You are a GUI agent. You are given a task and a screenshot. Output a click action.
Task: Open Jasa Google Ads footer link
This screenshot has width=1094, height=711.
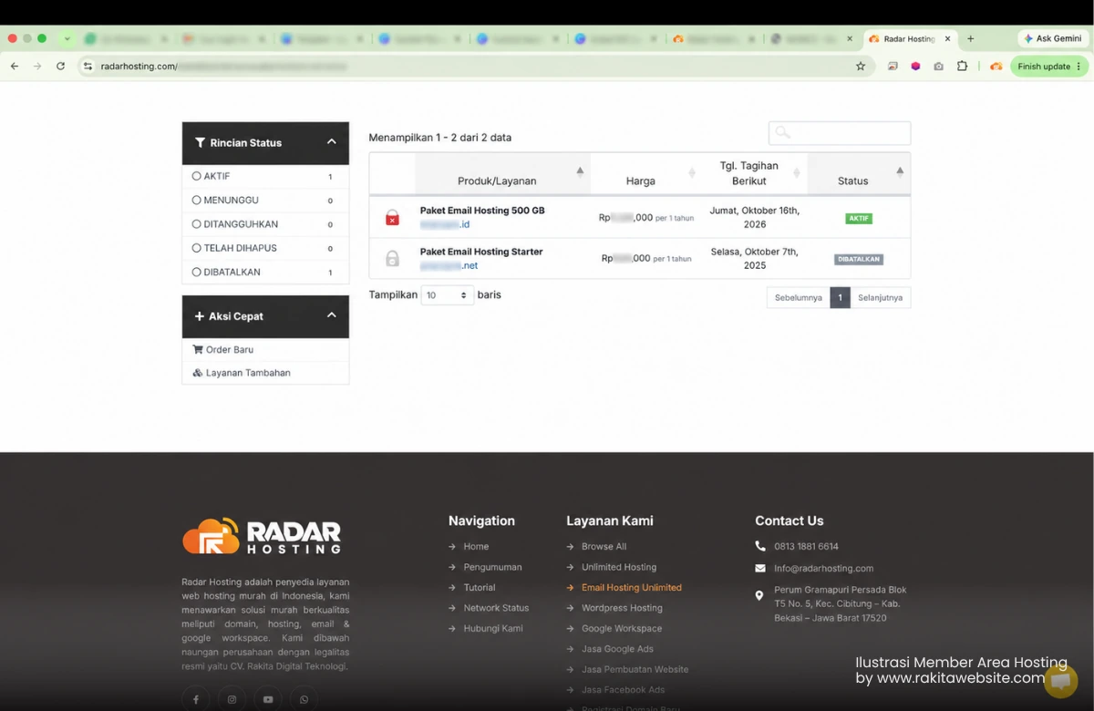click(617, 649)
